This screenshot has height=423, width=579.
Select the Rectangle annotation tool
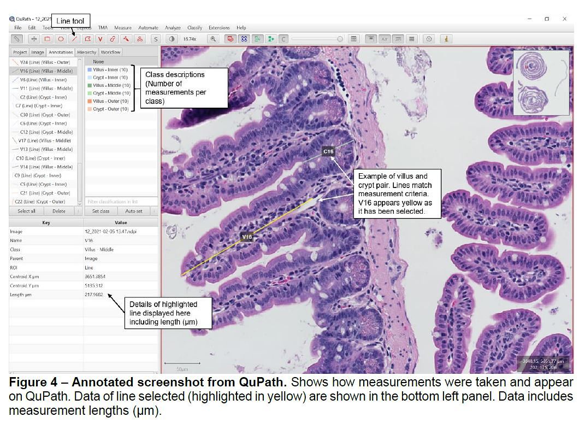48,39
